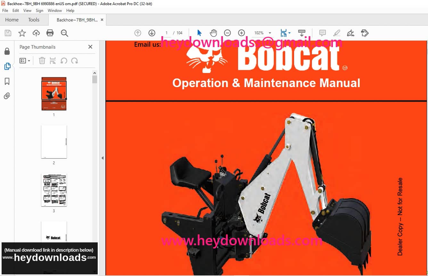Print the document using printer icon
The height and width of the screenshot is (276, 428).
tap(50, 33)
